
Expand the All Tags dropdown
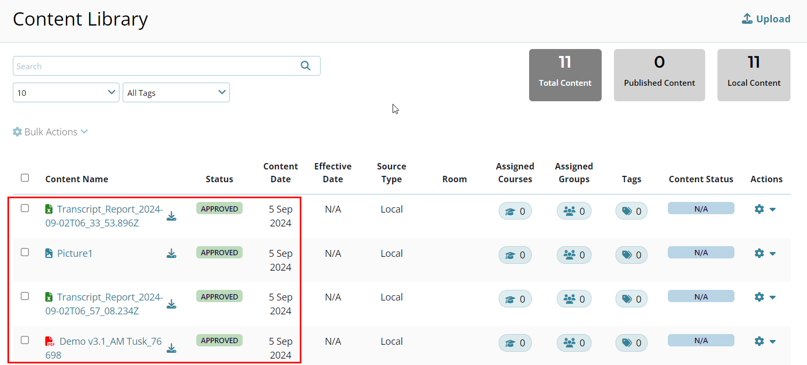pyautogui.click(x=176, y=92)
